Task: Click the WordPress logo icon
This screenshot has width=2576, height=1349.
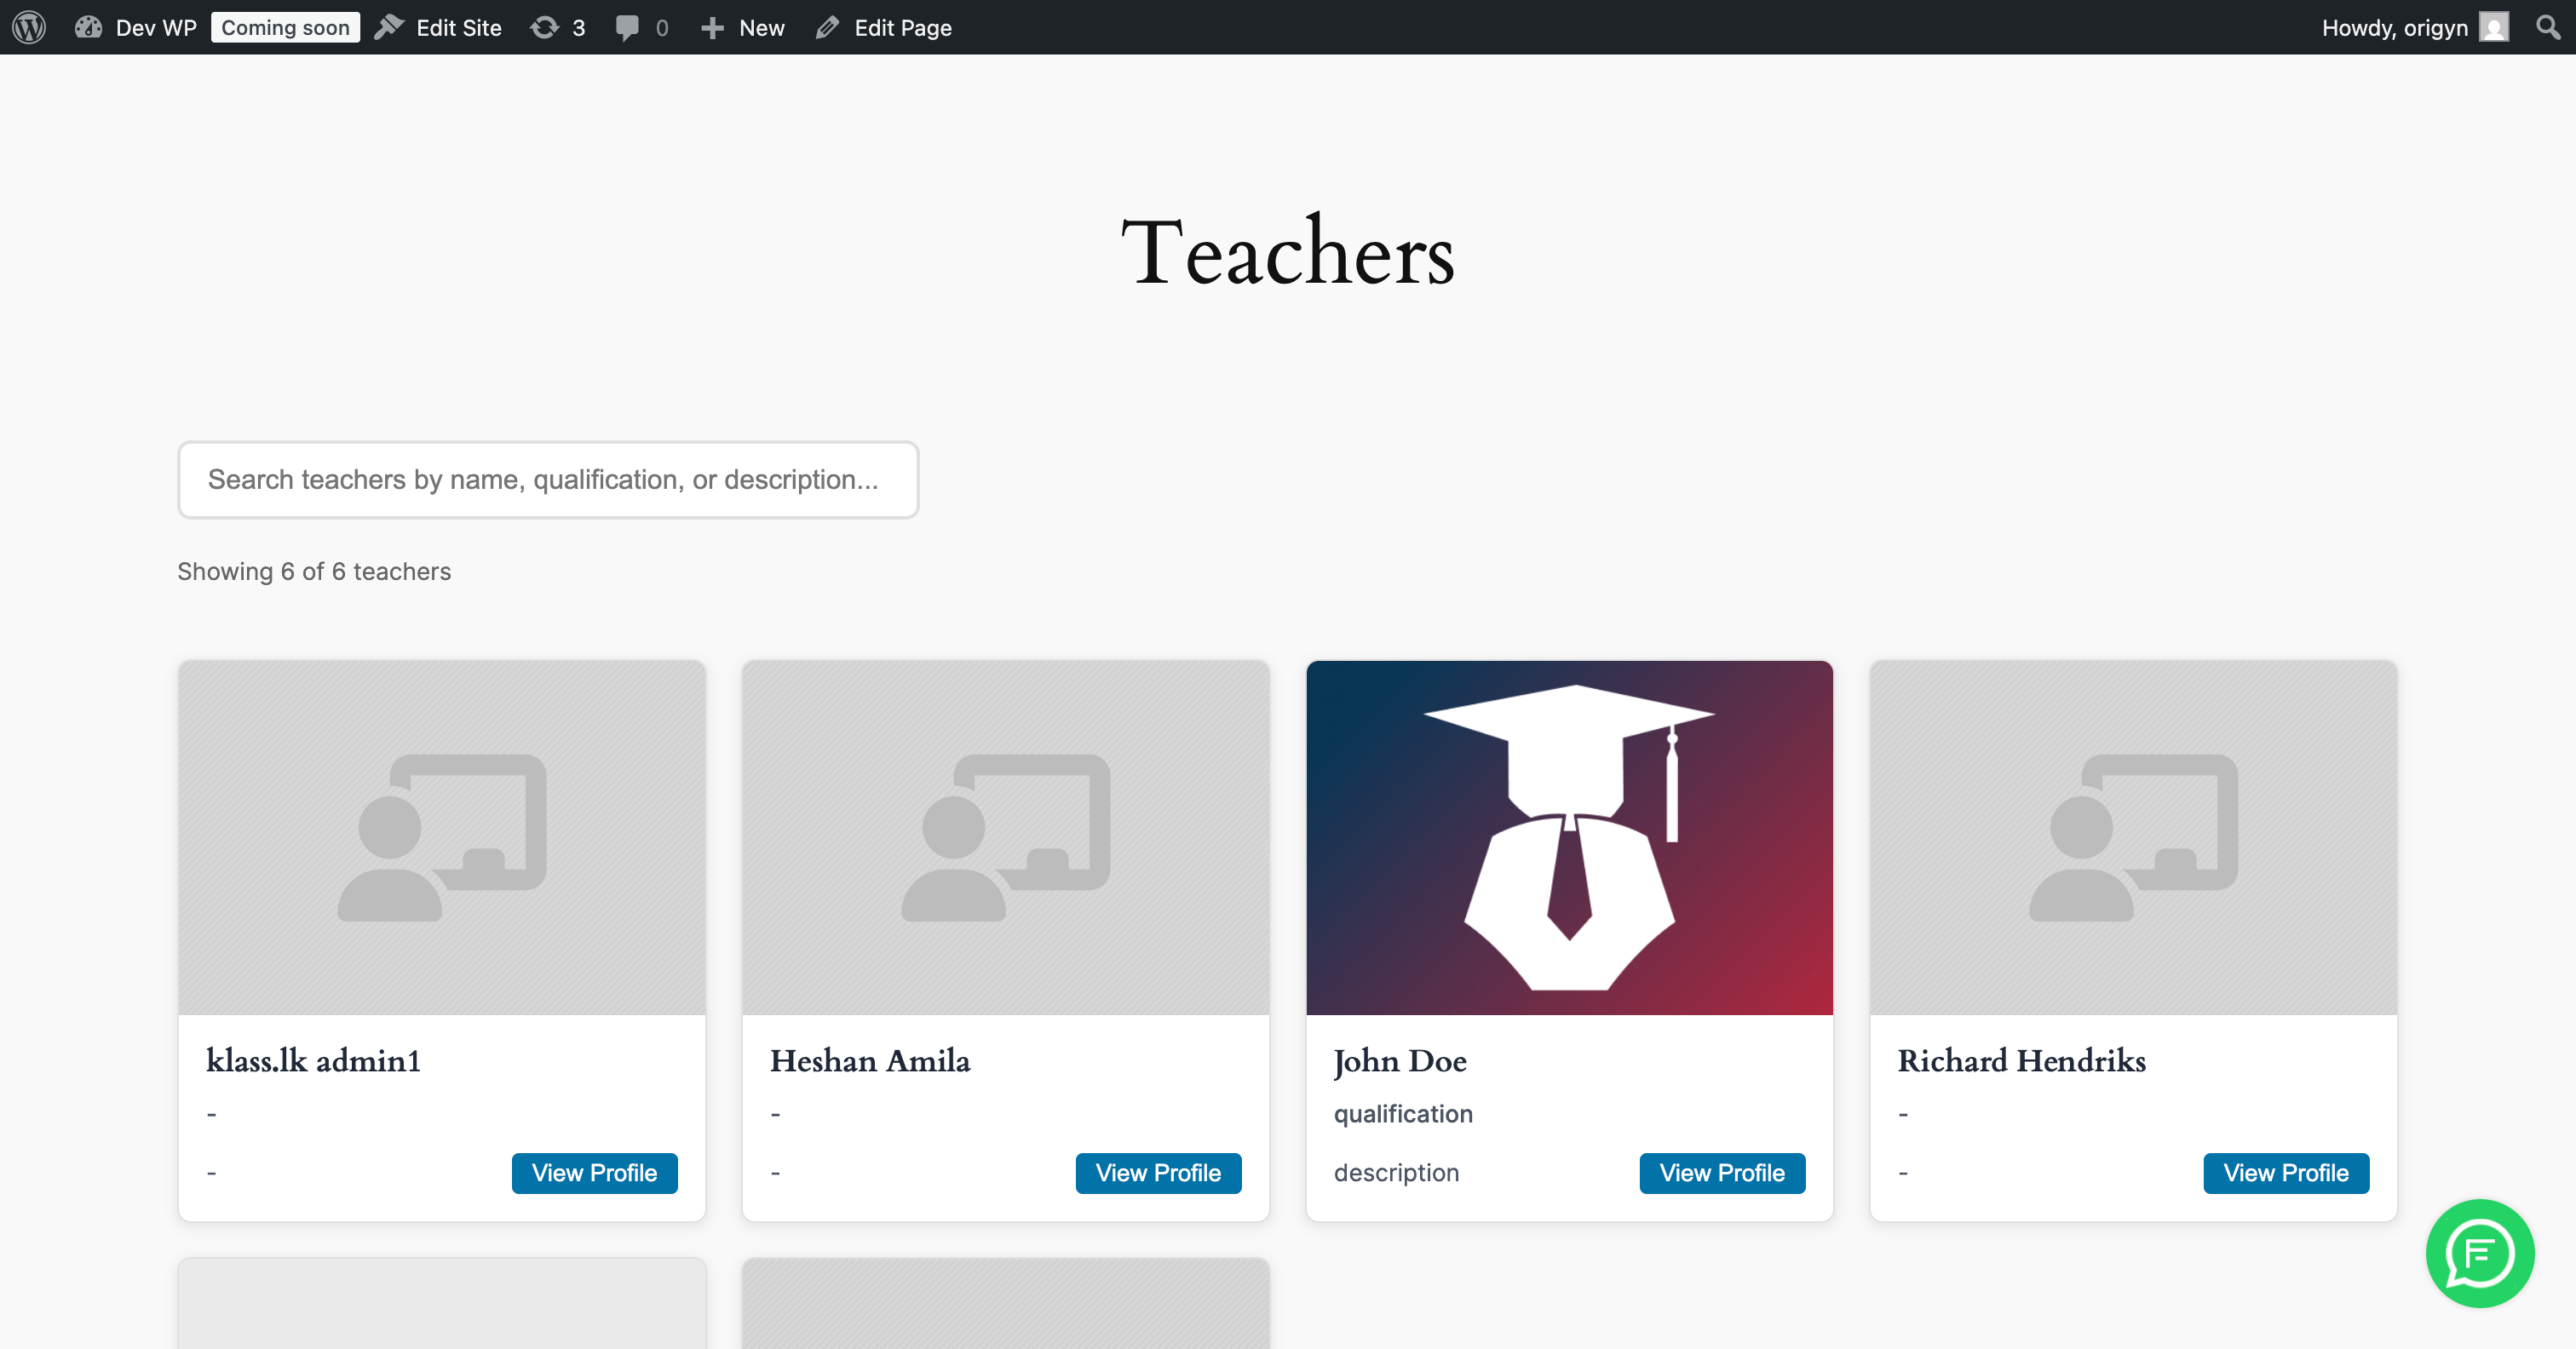Action: pyautogui.click(x=29, y=27)
